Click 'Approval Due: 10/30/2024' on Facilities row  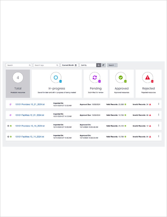(90, 115)
